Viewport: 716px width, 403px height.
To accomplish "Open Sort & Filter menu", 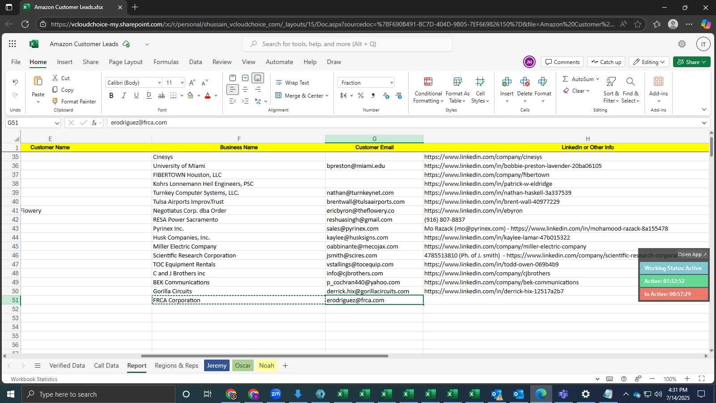I will pos(611,90).
